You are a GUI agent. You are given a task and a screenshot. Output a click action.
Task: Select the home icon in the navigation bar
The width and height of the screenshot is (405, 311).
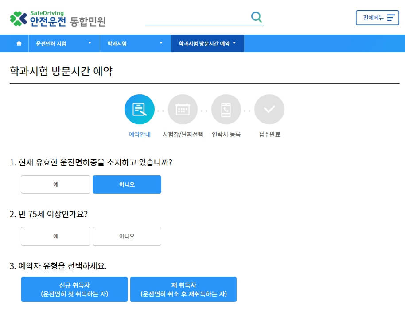(x=18, y=43)
